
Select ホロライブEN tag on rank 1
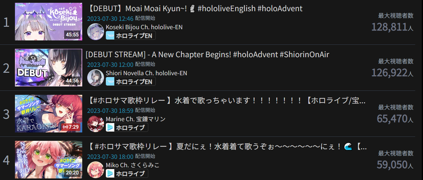[131, 35]
